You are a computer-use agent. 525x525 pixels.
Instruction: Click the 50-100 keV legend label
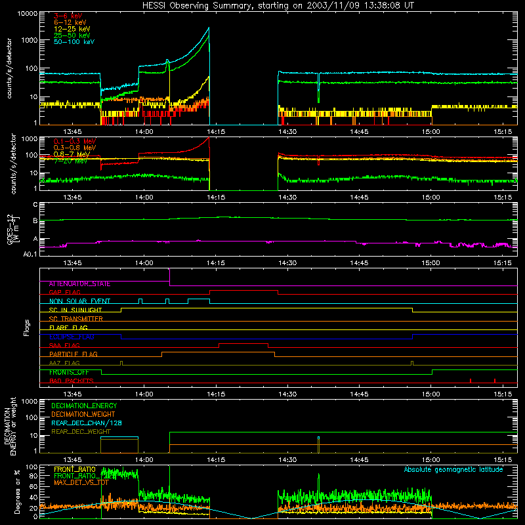coord(73,42)
